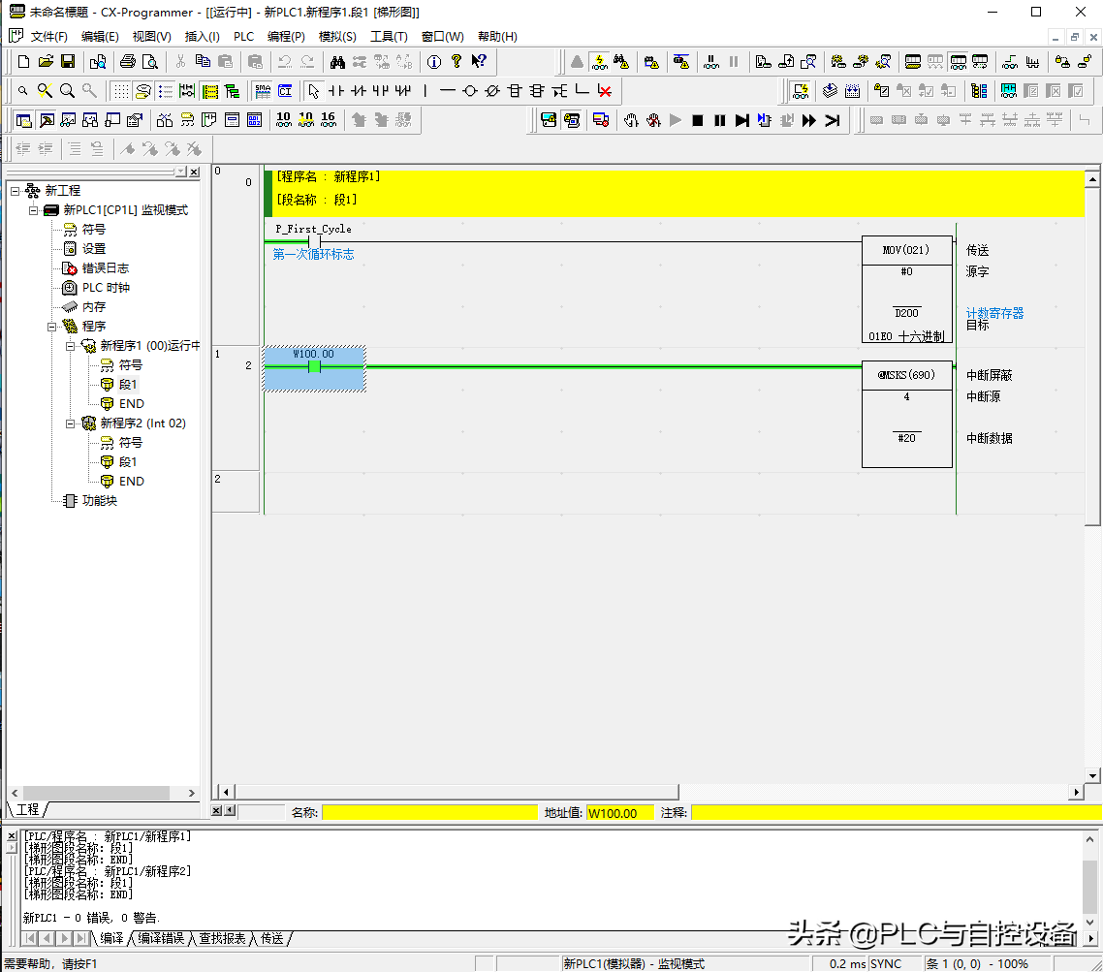Select the horizontal line drawing tool
This screenshot has height=972, width=1103.
click(x=447, y=91)
